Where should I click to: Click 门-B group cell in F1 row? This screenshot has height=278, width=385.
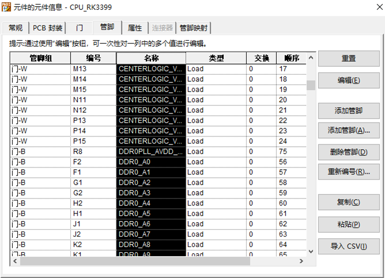[x=40, y=172]
